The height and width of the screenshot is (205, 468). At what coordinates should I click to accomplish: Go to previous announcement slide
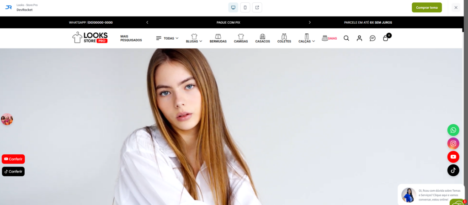click(x=147, y=22)
